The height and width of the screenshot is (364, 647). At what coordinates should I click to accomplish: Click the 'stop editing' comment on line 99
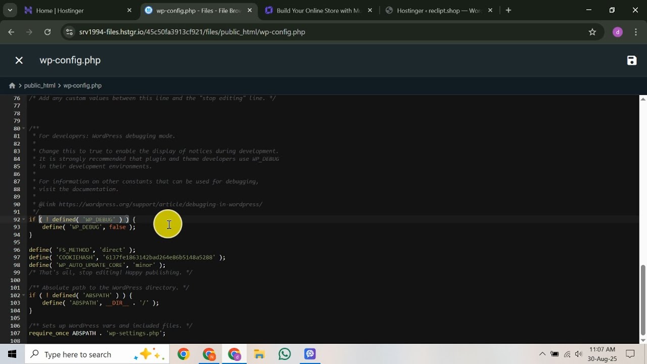coord(111,272)
